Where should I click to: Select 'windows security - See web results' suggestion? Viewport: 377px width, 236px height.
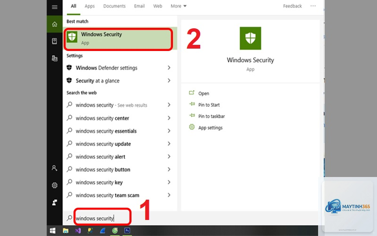point(120,105)
